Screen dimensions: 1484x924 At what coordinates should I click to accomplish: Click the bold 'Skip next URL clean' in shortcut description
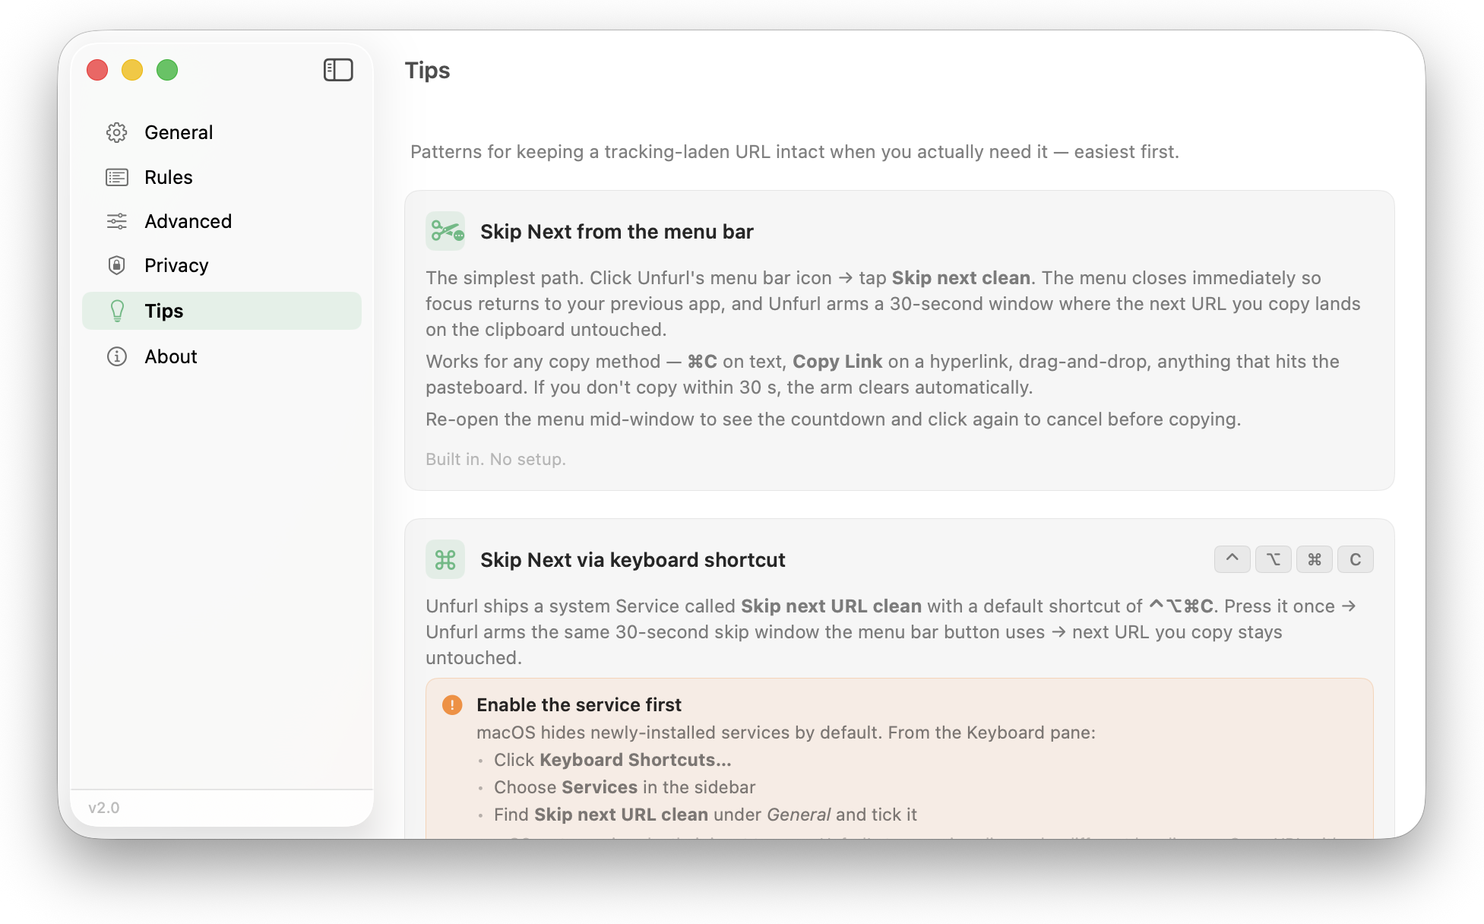pyautogui.click(x=831, y=606)
